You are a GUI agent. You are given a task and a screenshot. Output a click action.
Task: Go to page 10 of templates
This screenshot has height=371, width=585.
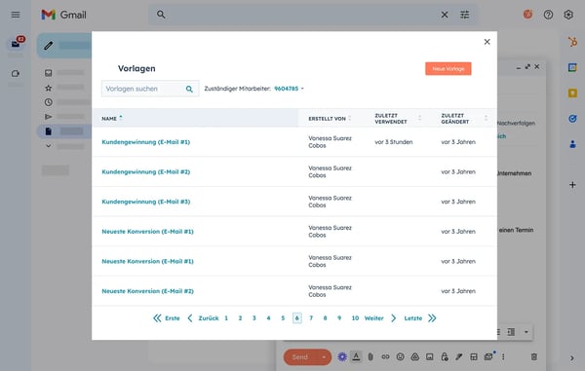click(x=355, y=318)
